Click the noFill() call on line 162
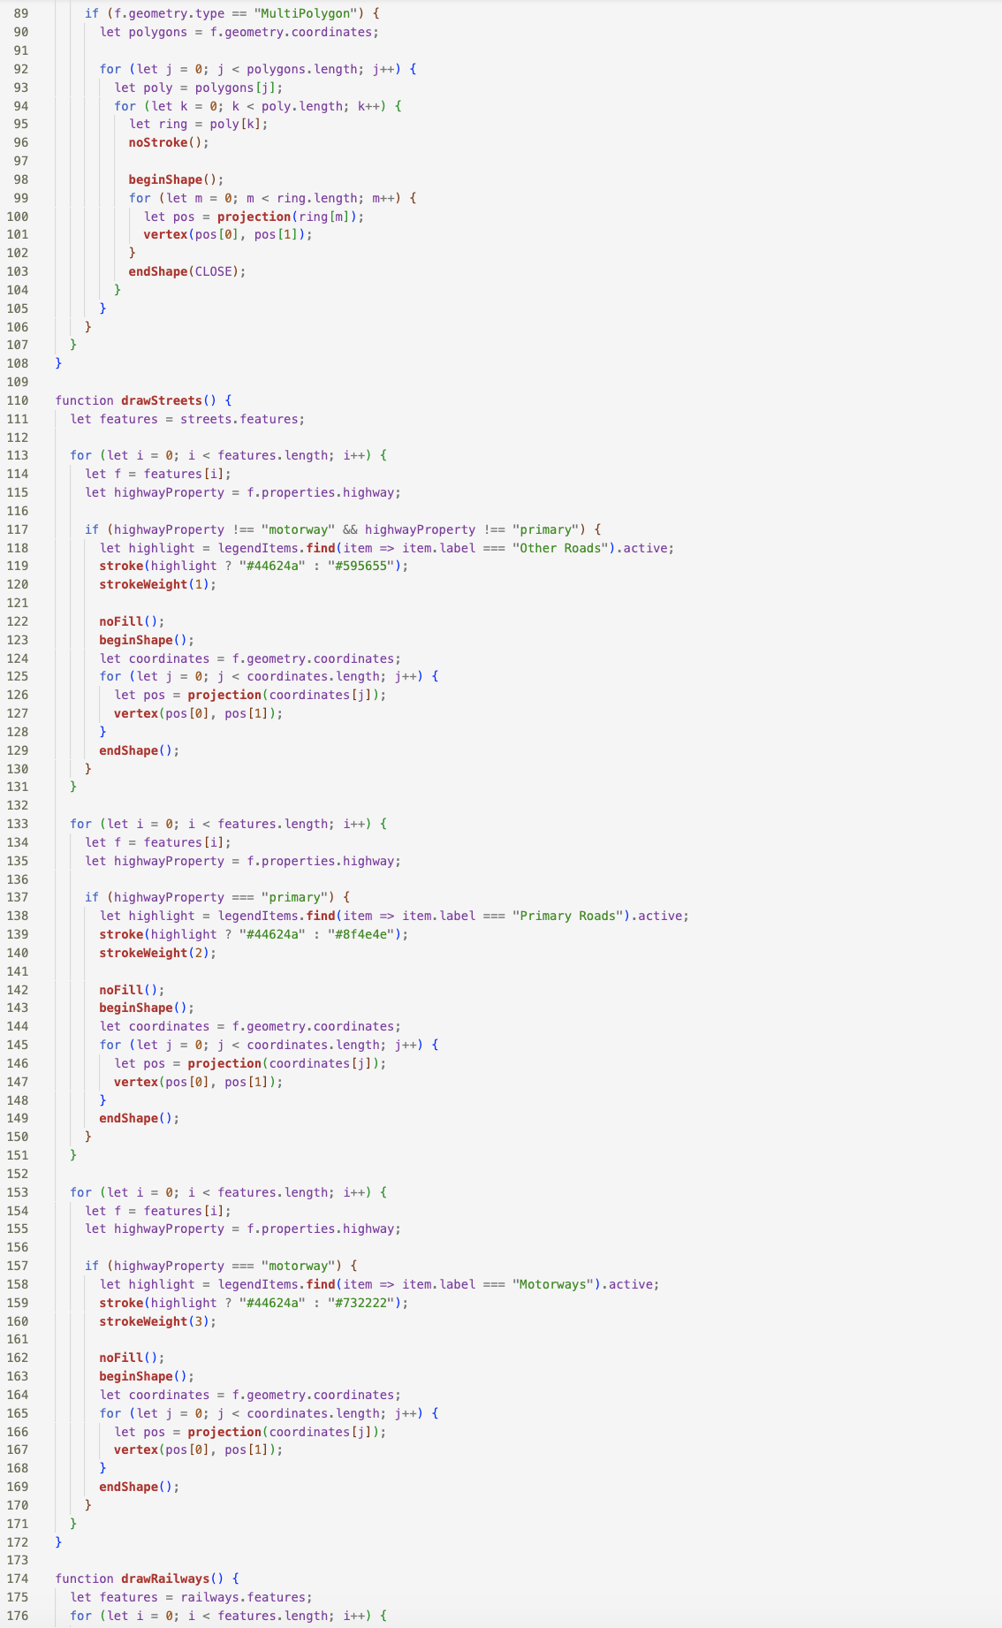 [133, 1358]
